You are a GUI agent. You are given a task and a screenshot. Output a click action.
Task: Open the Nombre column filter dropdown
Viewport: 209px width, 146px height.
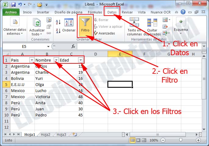point(56,60)
